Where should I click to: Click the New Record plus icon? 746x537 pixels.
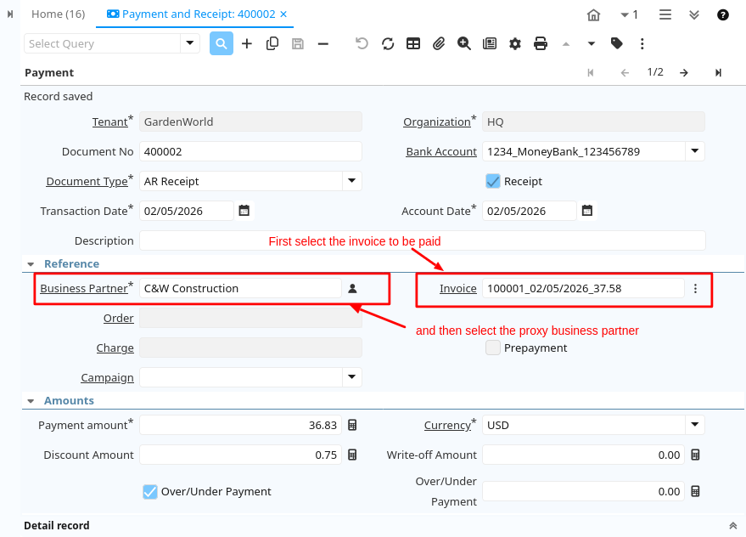pos(247,43)
